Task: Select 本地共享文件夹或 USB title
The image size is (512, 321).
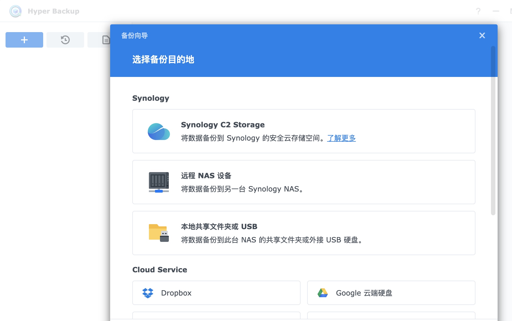Action: coord(219,227)
